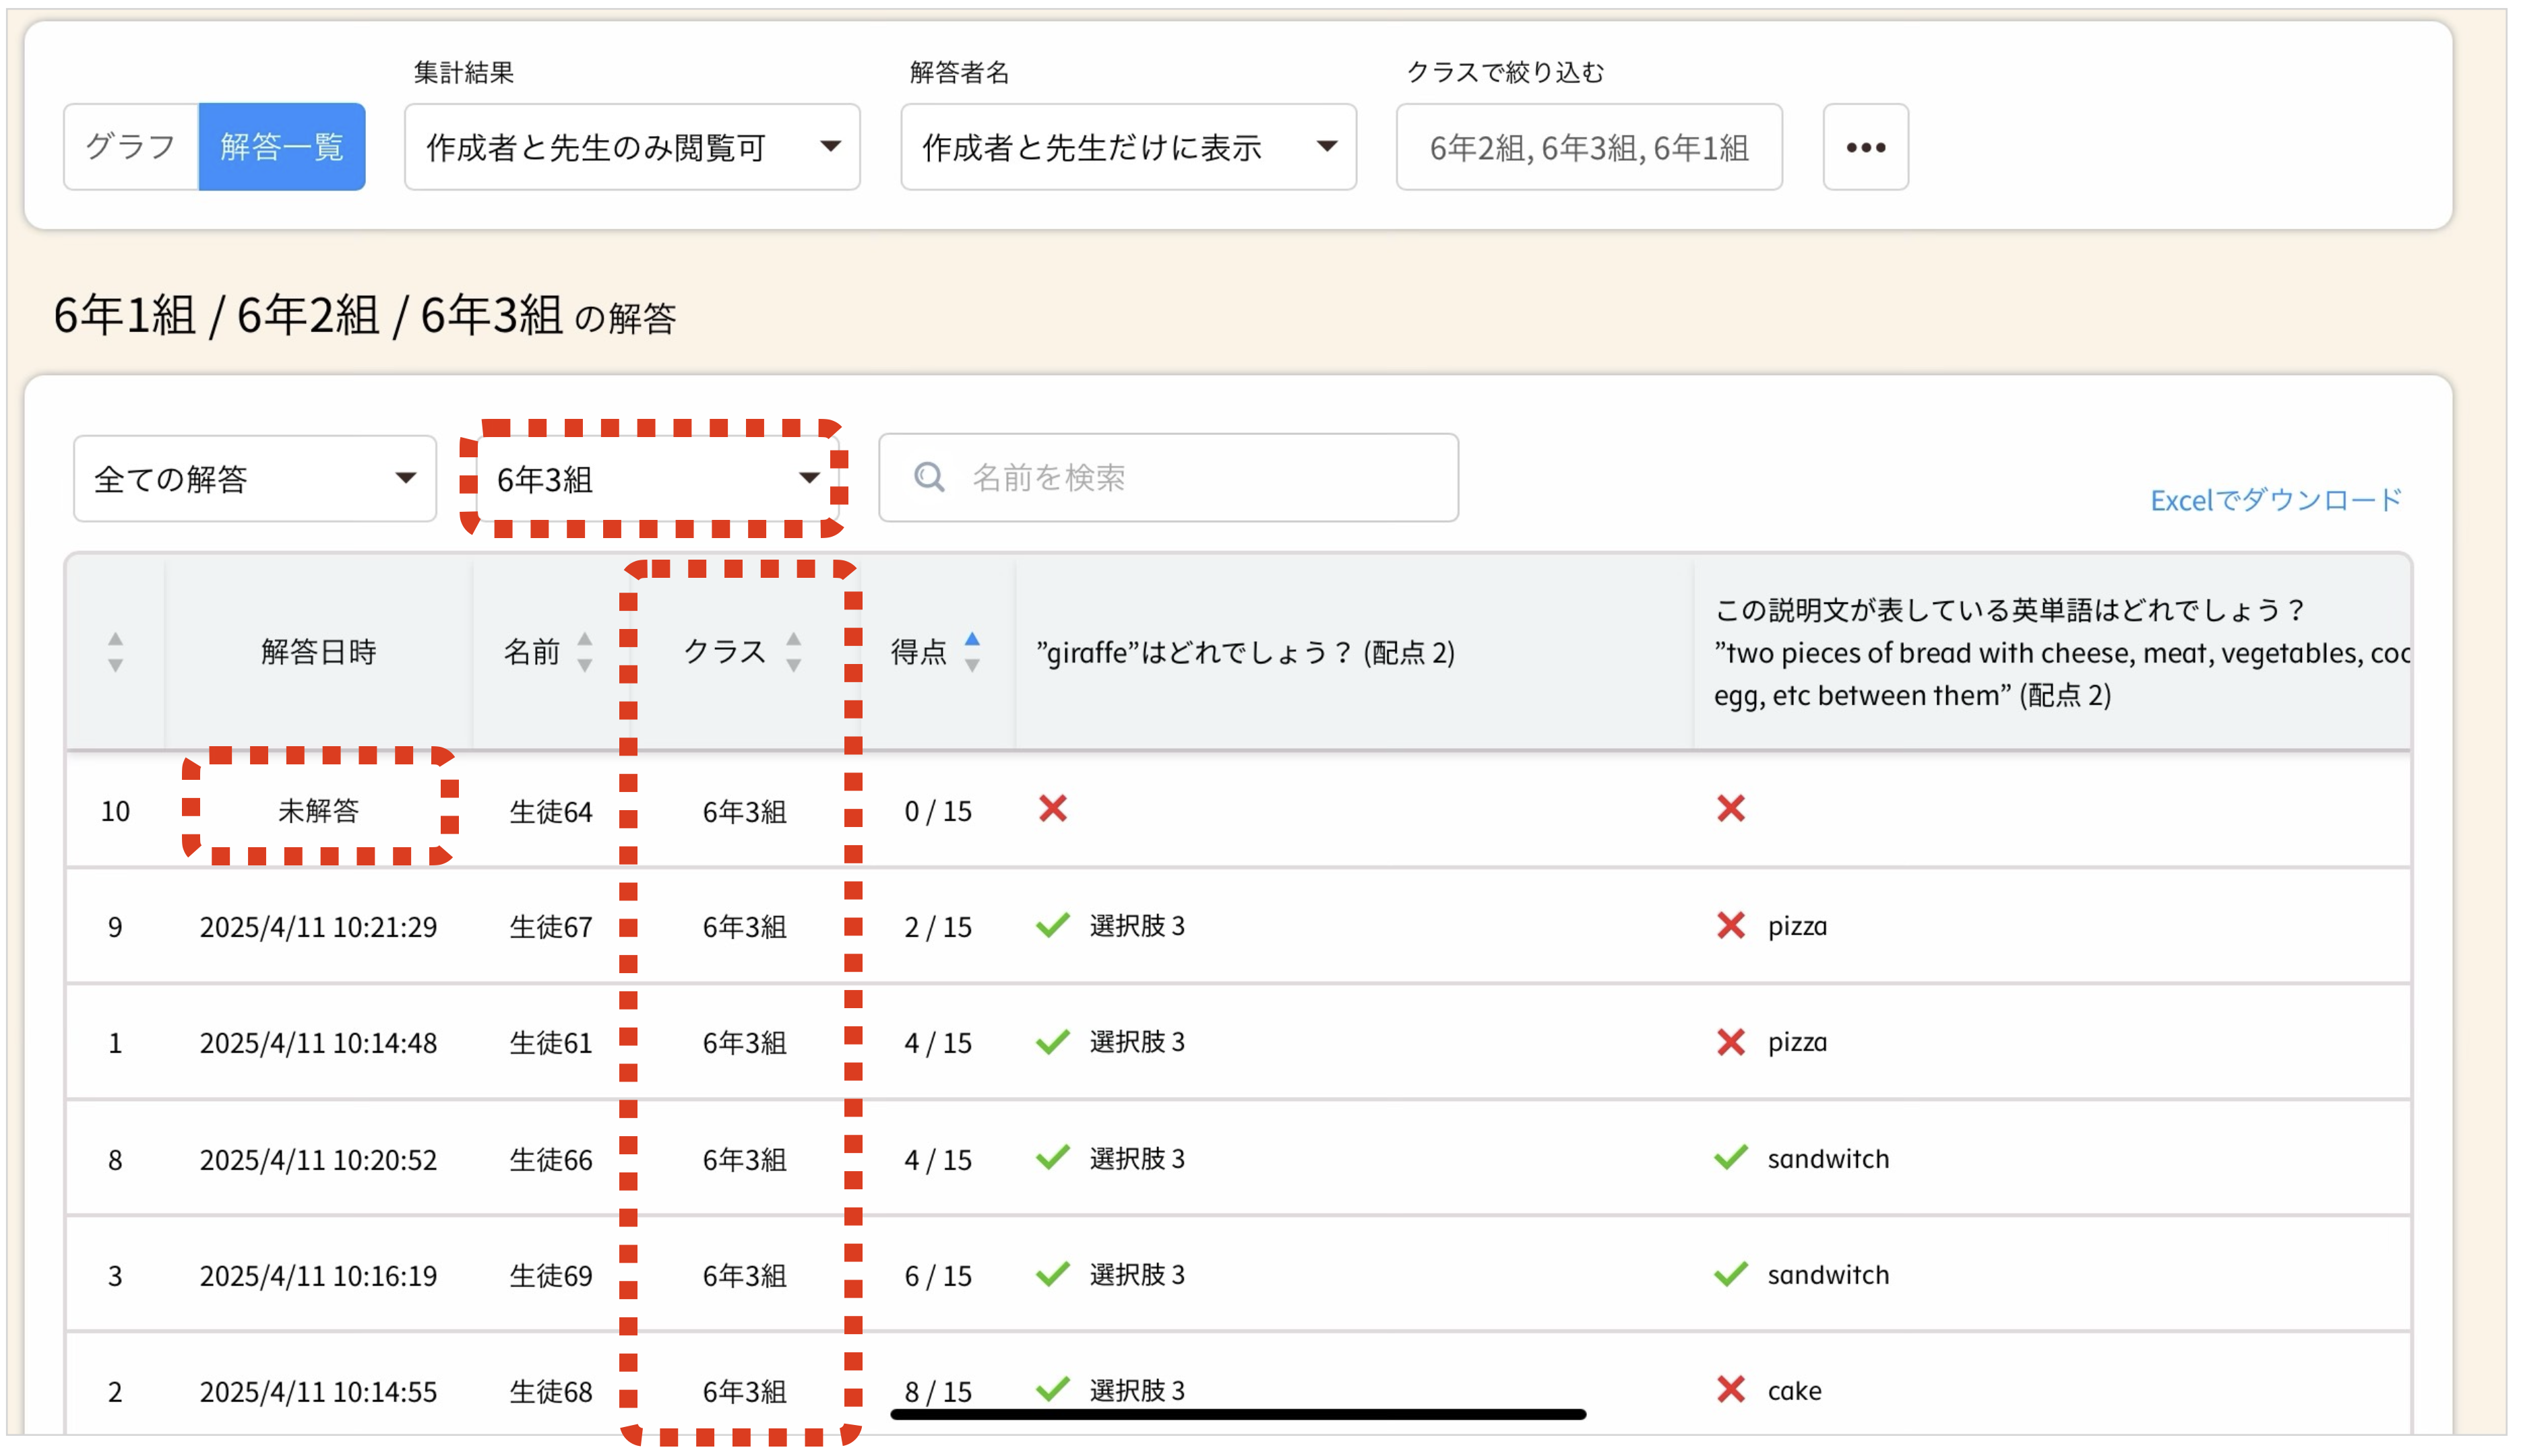Open the 作成者と先生だけに表示 dropdown
Viewport: 2523px width, 1456px height.
1127,147
